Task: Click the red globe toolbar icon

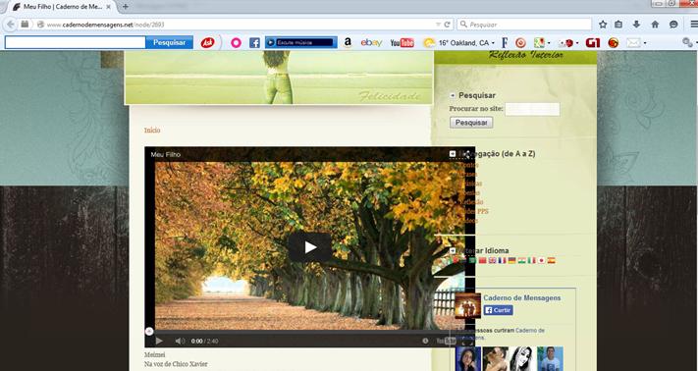Action: [614, 43]
